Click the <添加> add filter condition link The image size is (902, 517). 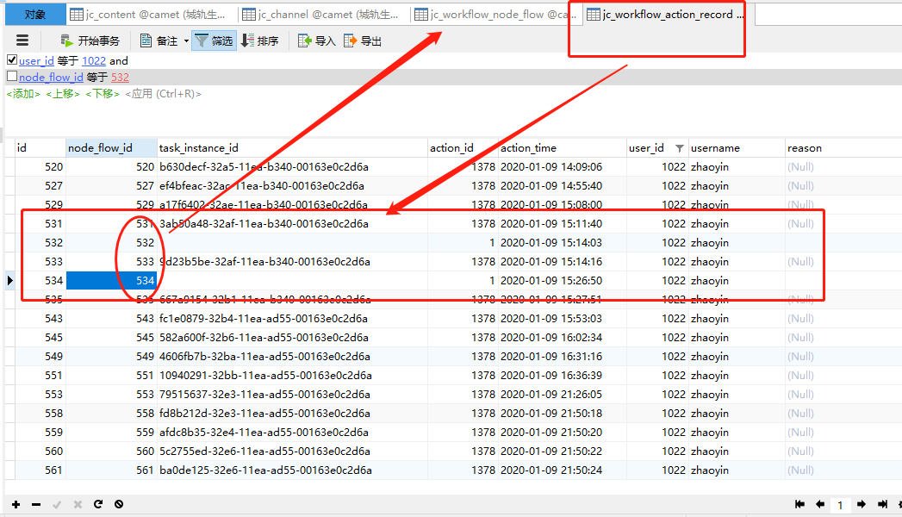coord(23,94)
